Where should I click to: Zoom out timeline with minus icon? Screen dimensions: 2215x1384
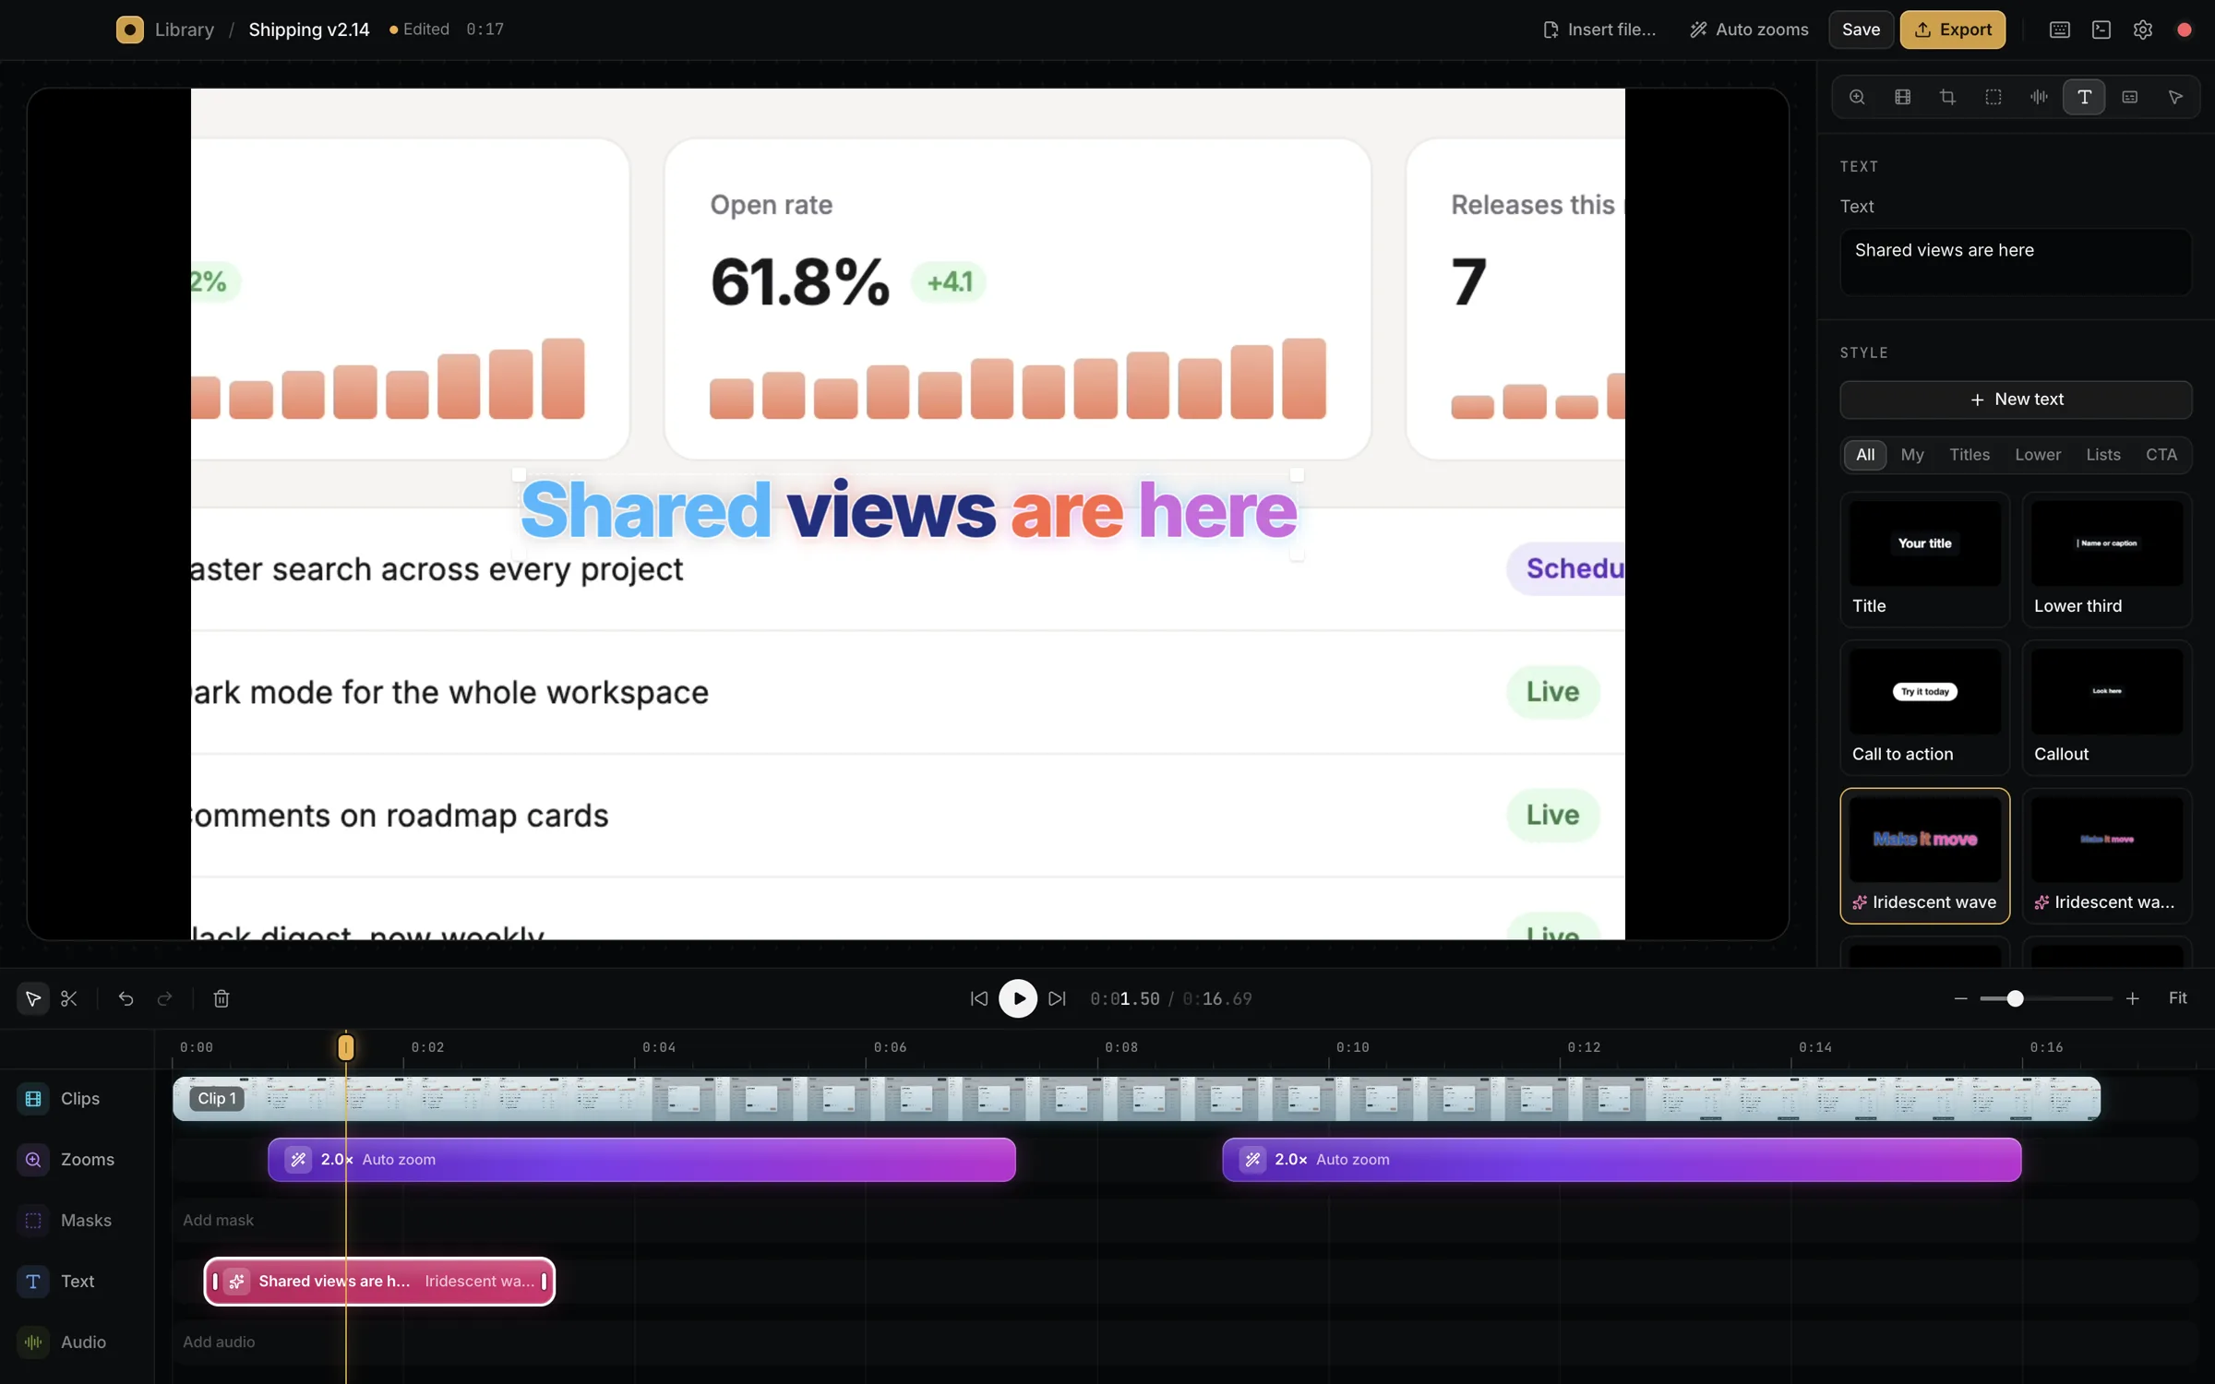coord(1960,998)
